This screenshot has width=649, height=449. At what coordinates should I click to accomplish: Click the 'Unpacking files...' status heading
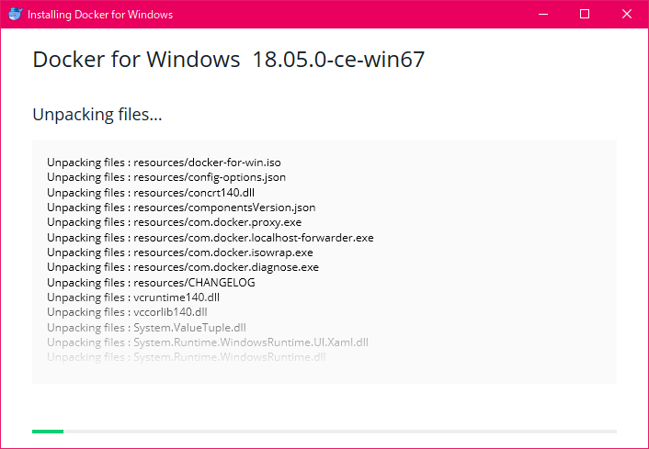pos(97,115)
